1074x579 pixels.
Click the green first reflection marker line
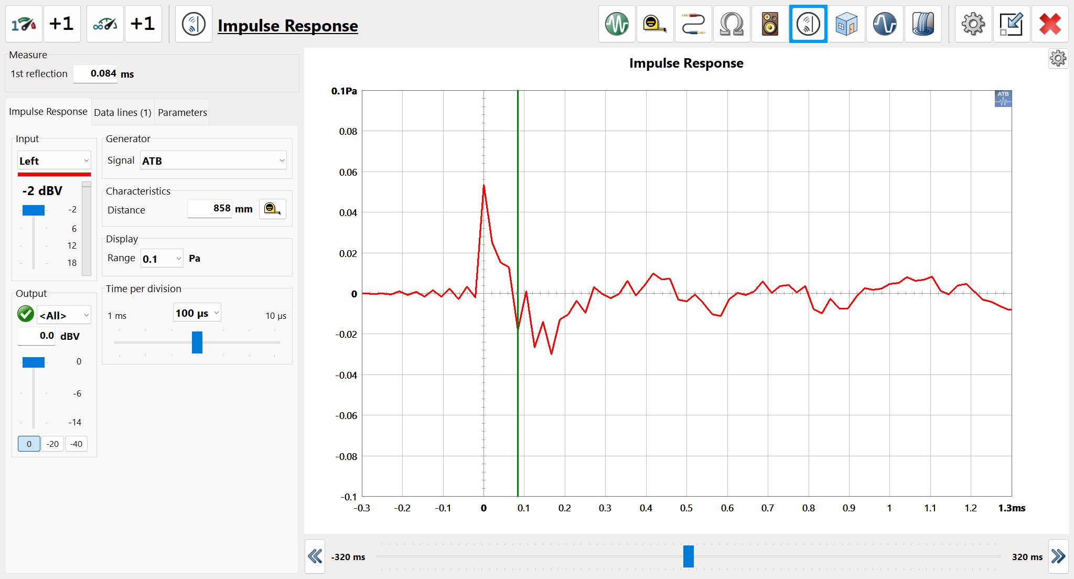[518, 294]
